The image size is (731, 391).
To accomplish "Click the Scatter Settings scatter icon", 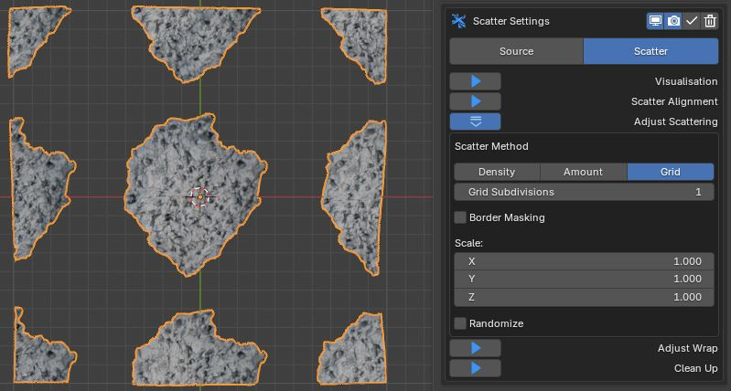I will (459, 21).
